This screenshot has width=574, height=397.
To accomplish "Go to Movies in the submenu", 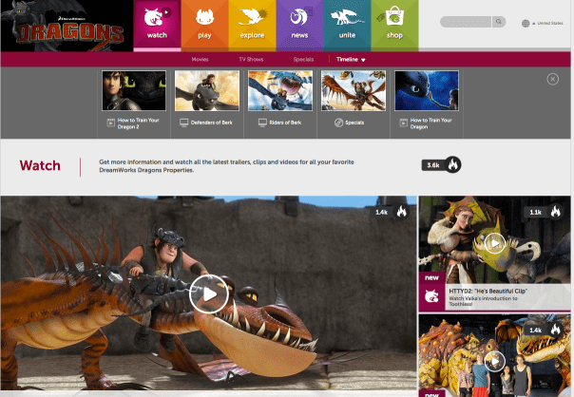I will tap(200, 59).
